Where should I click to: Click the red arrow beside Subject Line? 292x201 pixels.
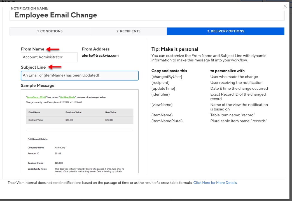(x=55, y=67)
